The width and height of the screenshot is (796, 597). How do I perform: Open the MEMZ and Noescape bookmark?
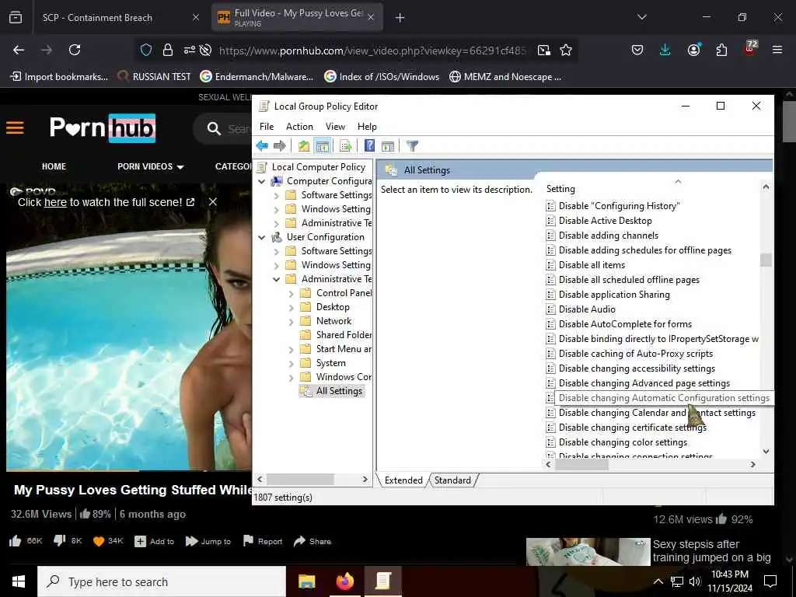point(505,77)
